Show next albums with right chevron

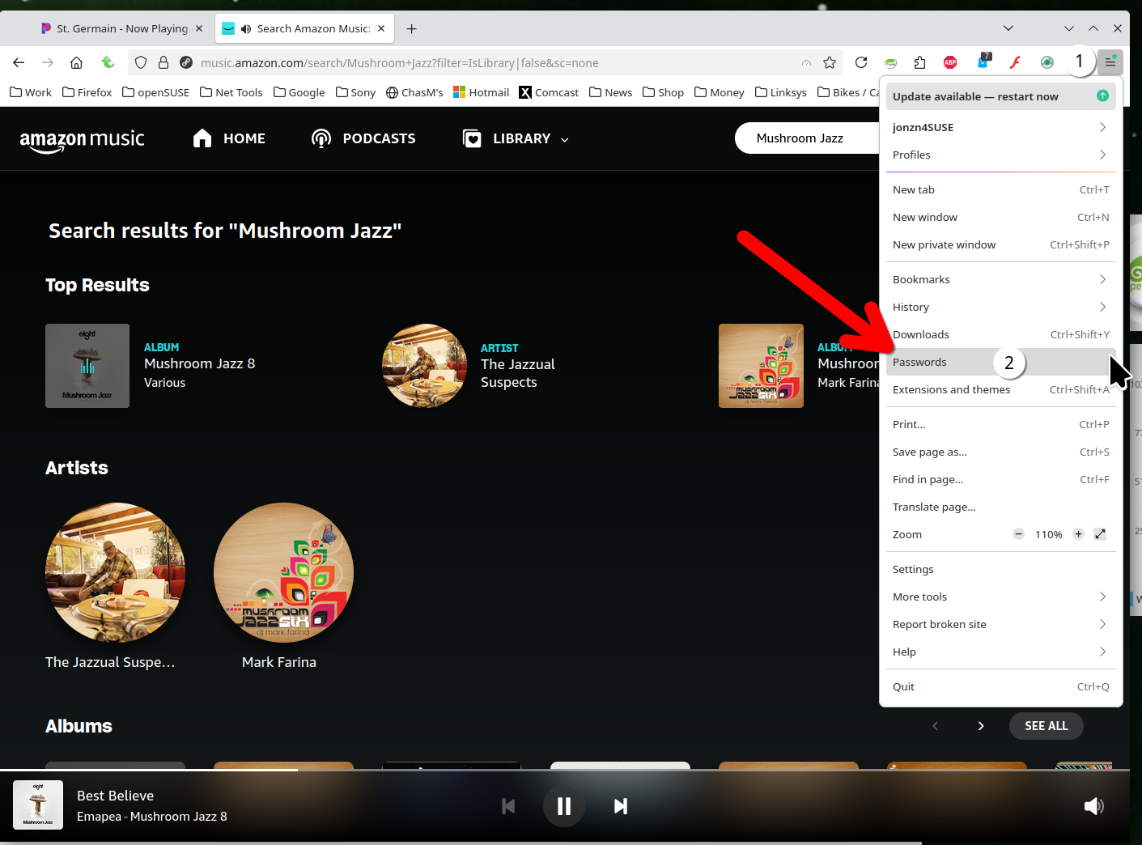[981, 726]
